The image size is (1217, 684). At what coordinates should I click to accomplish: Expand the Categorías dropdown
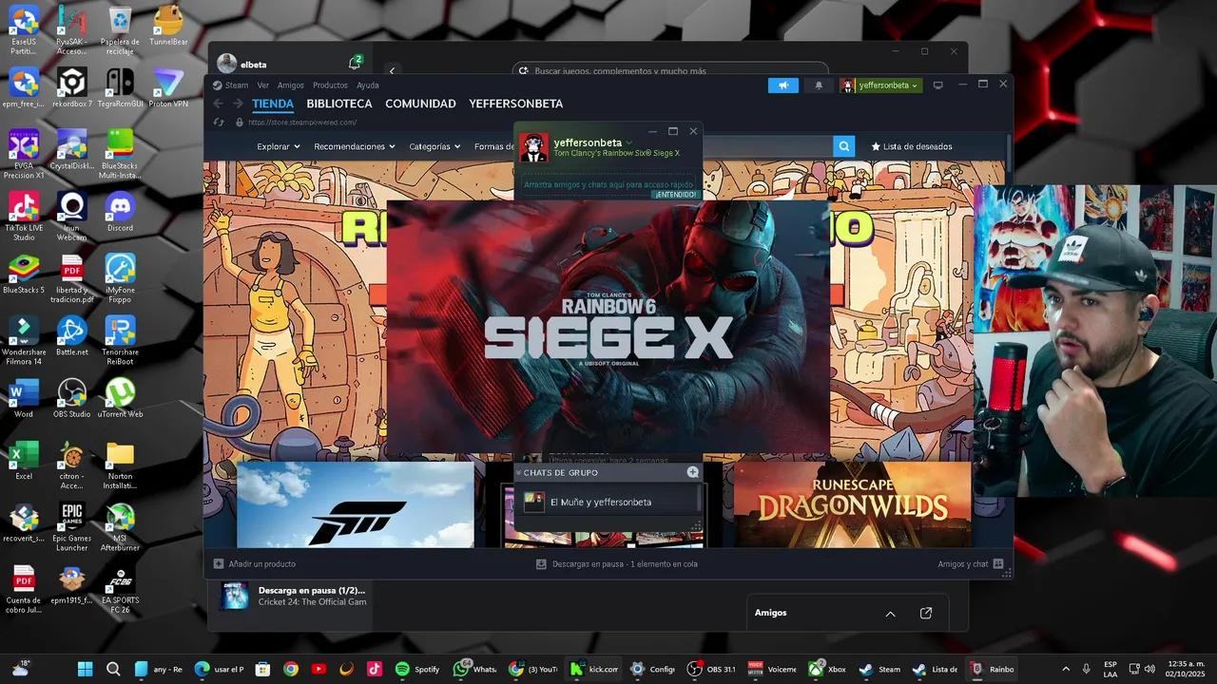pyautogui.click(x=435, y=146)
